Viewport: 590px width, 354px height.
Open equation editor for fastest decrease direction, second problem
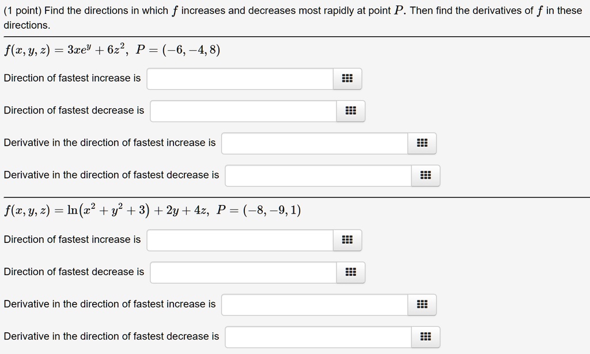point(351,272)
